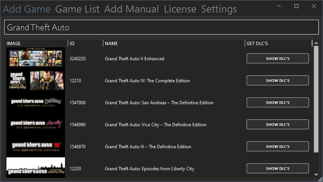
Task: Select the San Andreas Definitive Edition thumbnail
Action: 36,102
